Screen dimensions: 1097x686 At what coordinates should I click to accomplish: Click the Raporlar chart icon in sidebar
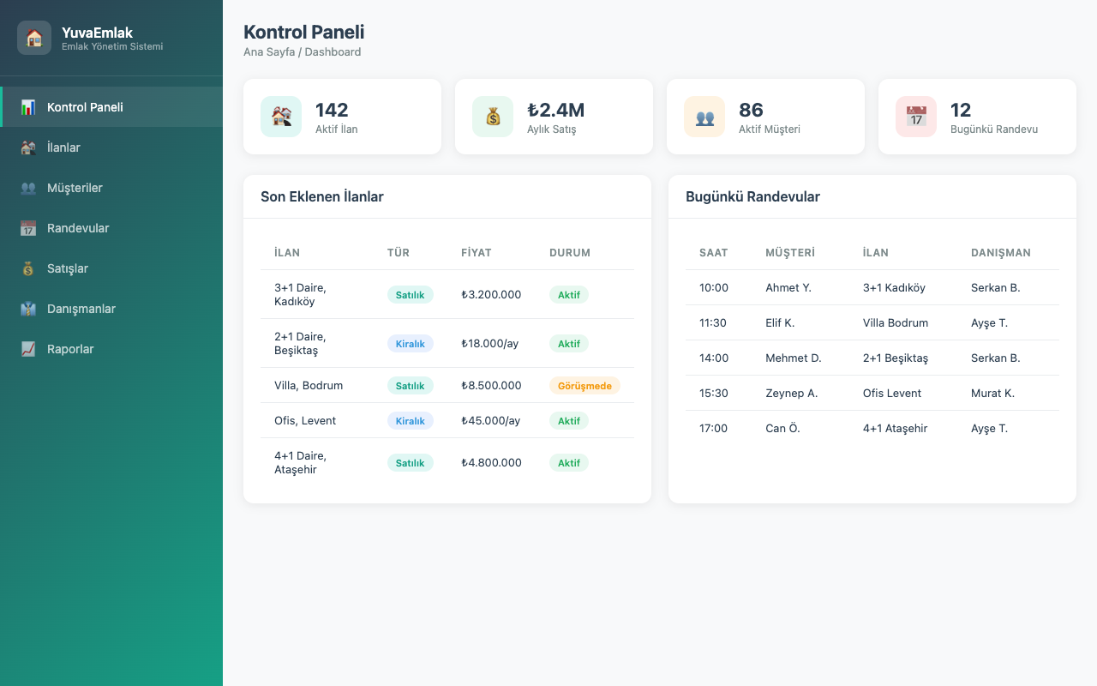(28, 349)
